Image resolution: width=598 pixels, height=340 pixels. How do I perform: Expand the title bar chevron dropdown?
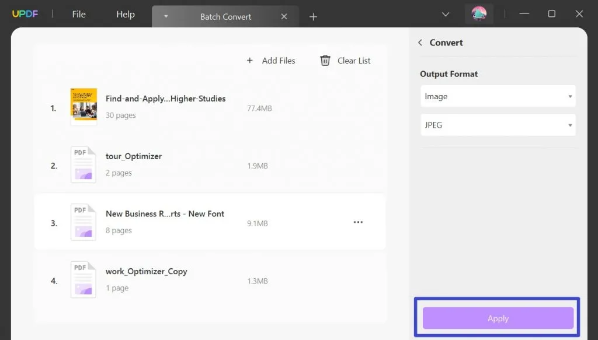(446, 15)
